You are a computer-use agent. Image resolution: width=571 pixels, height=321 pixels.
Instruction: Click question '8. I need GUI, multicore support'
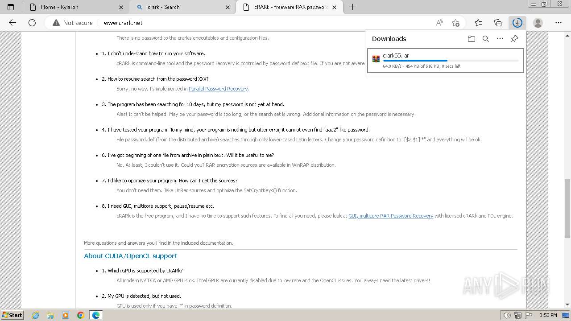(x=158, y=206)
